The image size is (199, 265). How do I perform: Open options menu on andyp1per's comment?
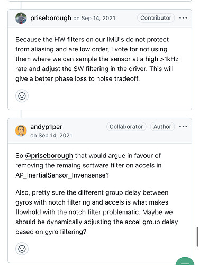183,127
